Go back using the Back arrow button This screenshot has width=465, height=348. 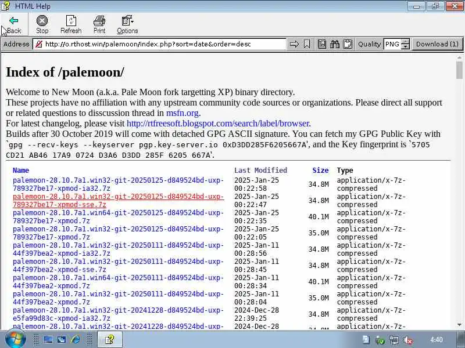tap(14, 24)
